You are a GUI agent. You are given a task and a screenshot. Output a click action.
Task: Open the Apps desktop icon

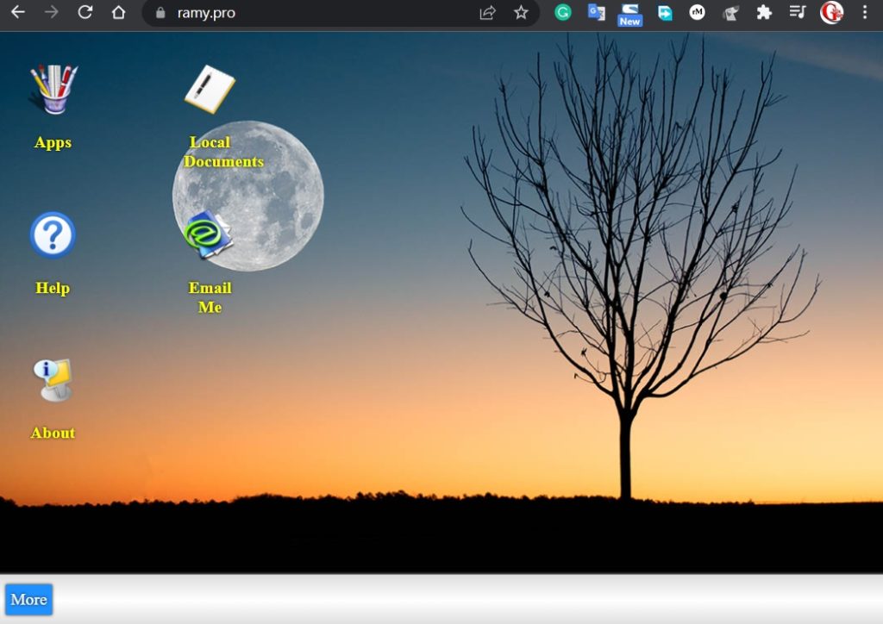[53, 90]
